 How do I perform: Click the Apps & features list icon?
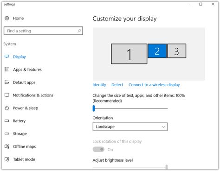7,70
